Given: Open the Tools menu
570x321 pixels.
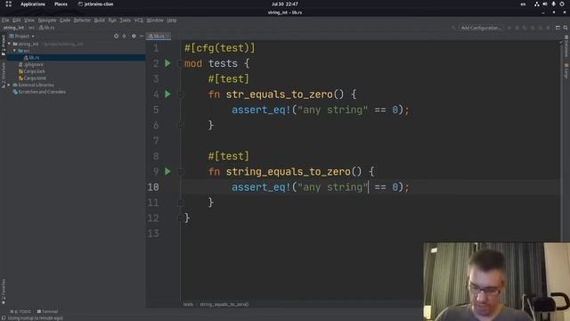Looking at the screenshot, I should [x=125, y=20].
